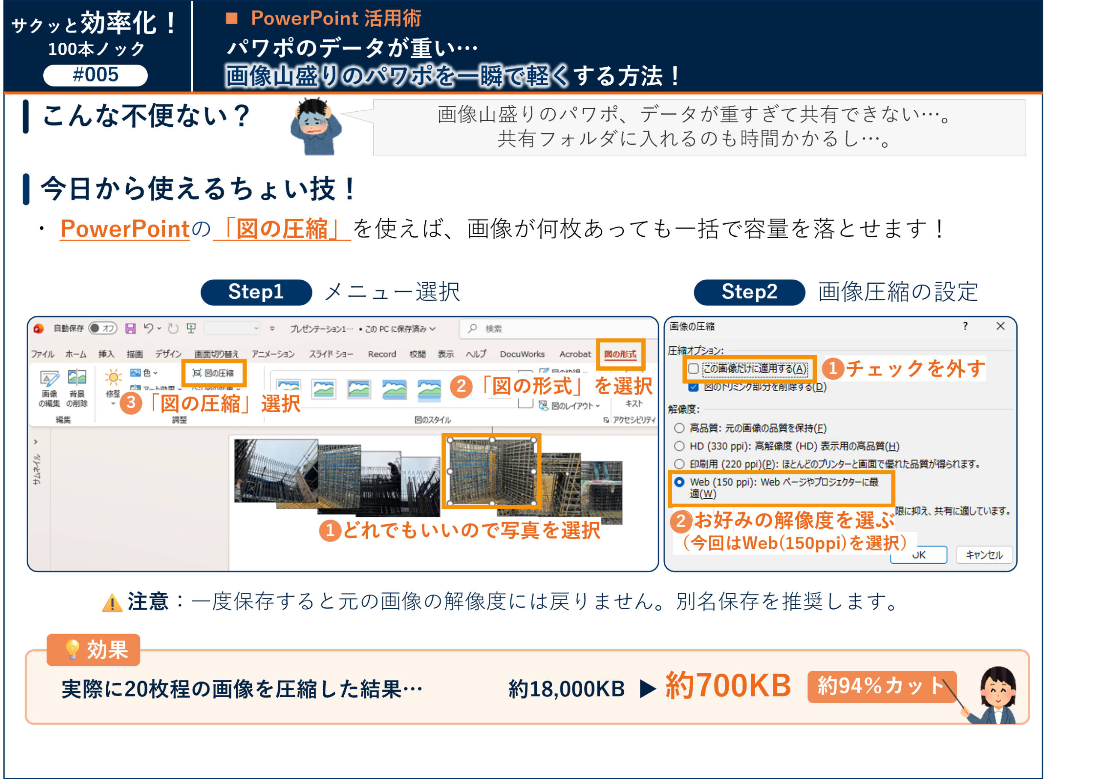Click the 図のレイアウト icon
This screenshot has height=779, width=1096.
(x=543, y=406)
